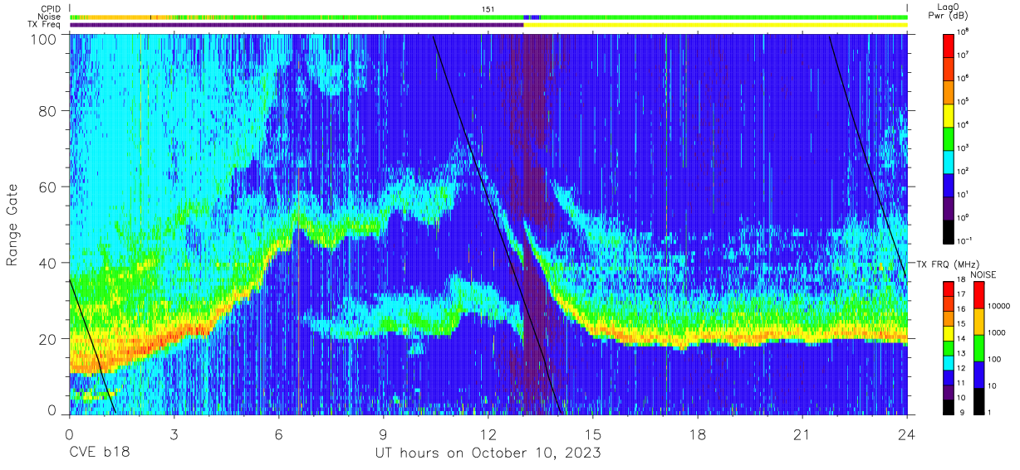1020x470 pixels.
Task: Select the purple 10–11 MHz TX FRQ segment
Action: tap(948, 391)
